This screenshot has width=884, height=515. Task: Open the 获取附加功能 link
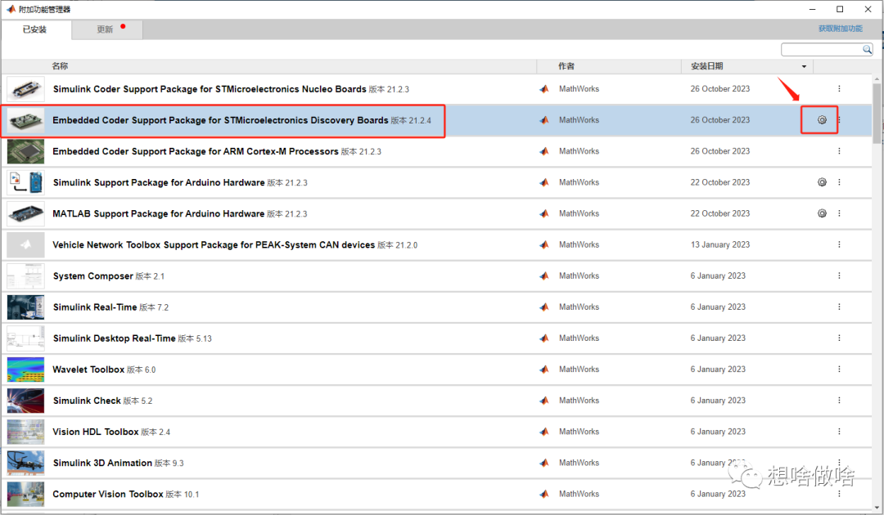840,28
